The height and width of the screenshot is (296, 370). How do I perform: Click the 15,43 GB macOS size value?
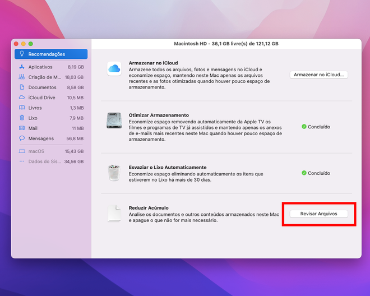tap(74, 151)
